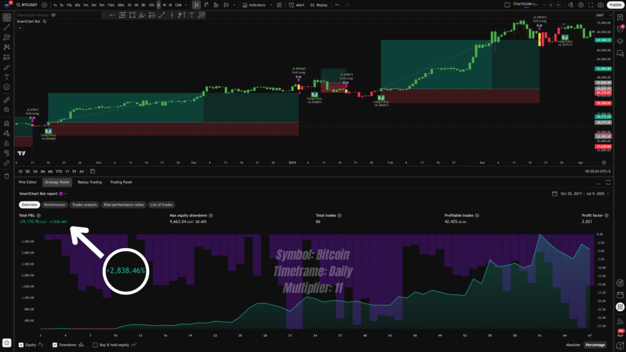This screenshot has width=626, height=352.
Task: Click the text annotation tool
Action: pyautogui.click(x=7, y=77)
